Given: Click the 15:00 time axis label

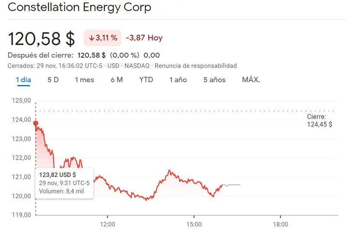Looking at the screenshot, I should point(194,224).
